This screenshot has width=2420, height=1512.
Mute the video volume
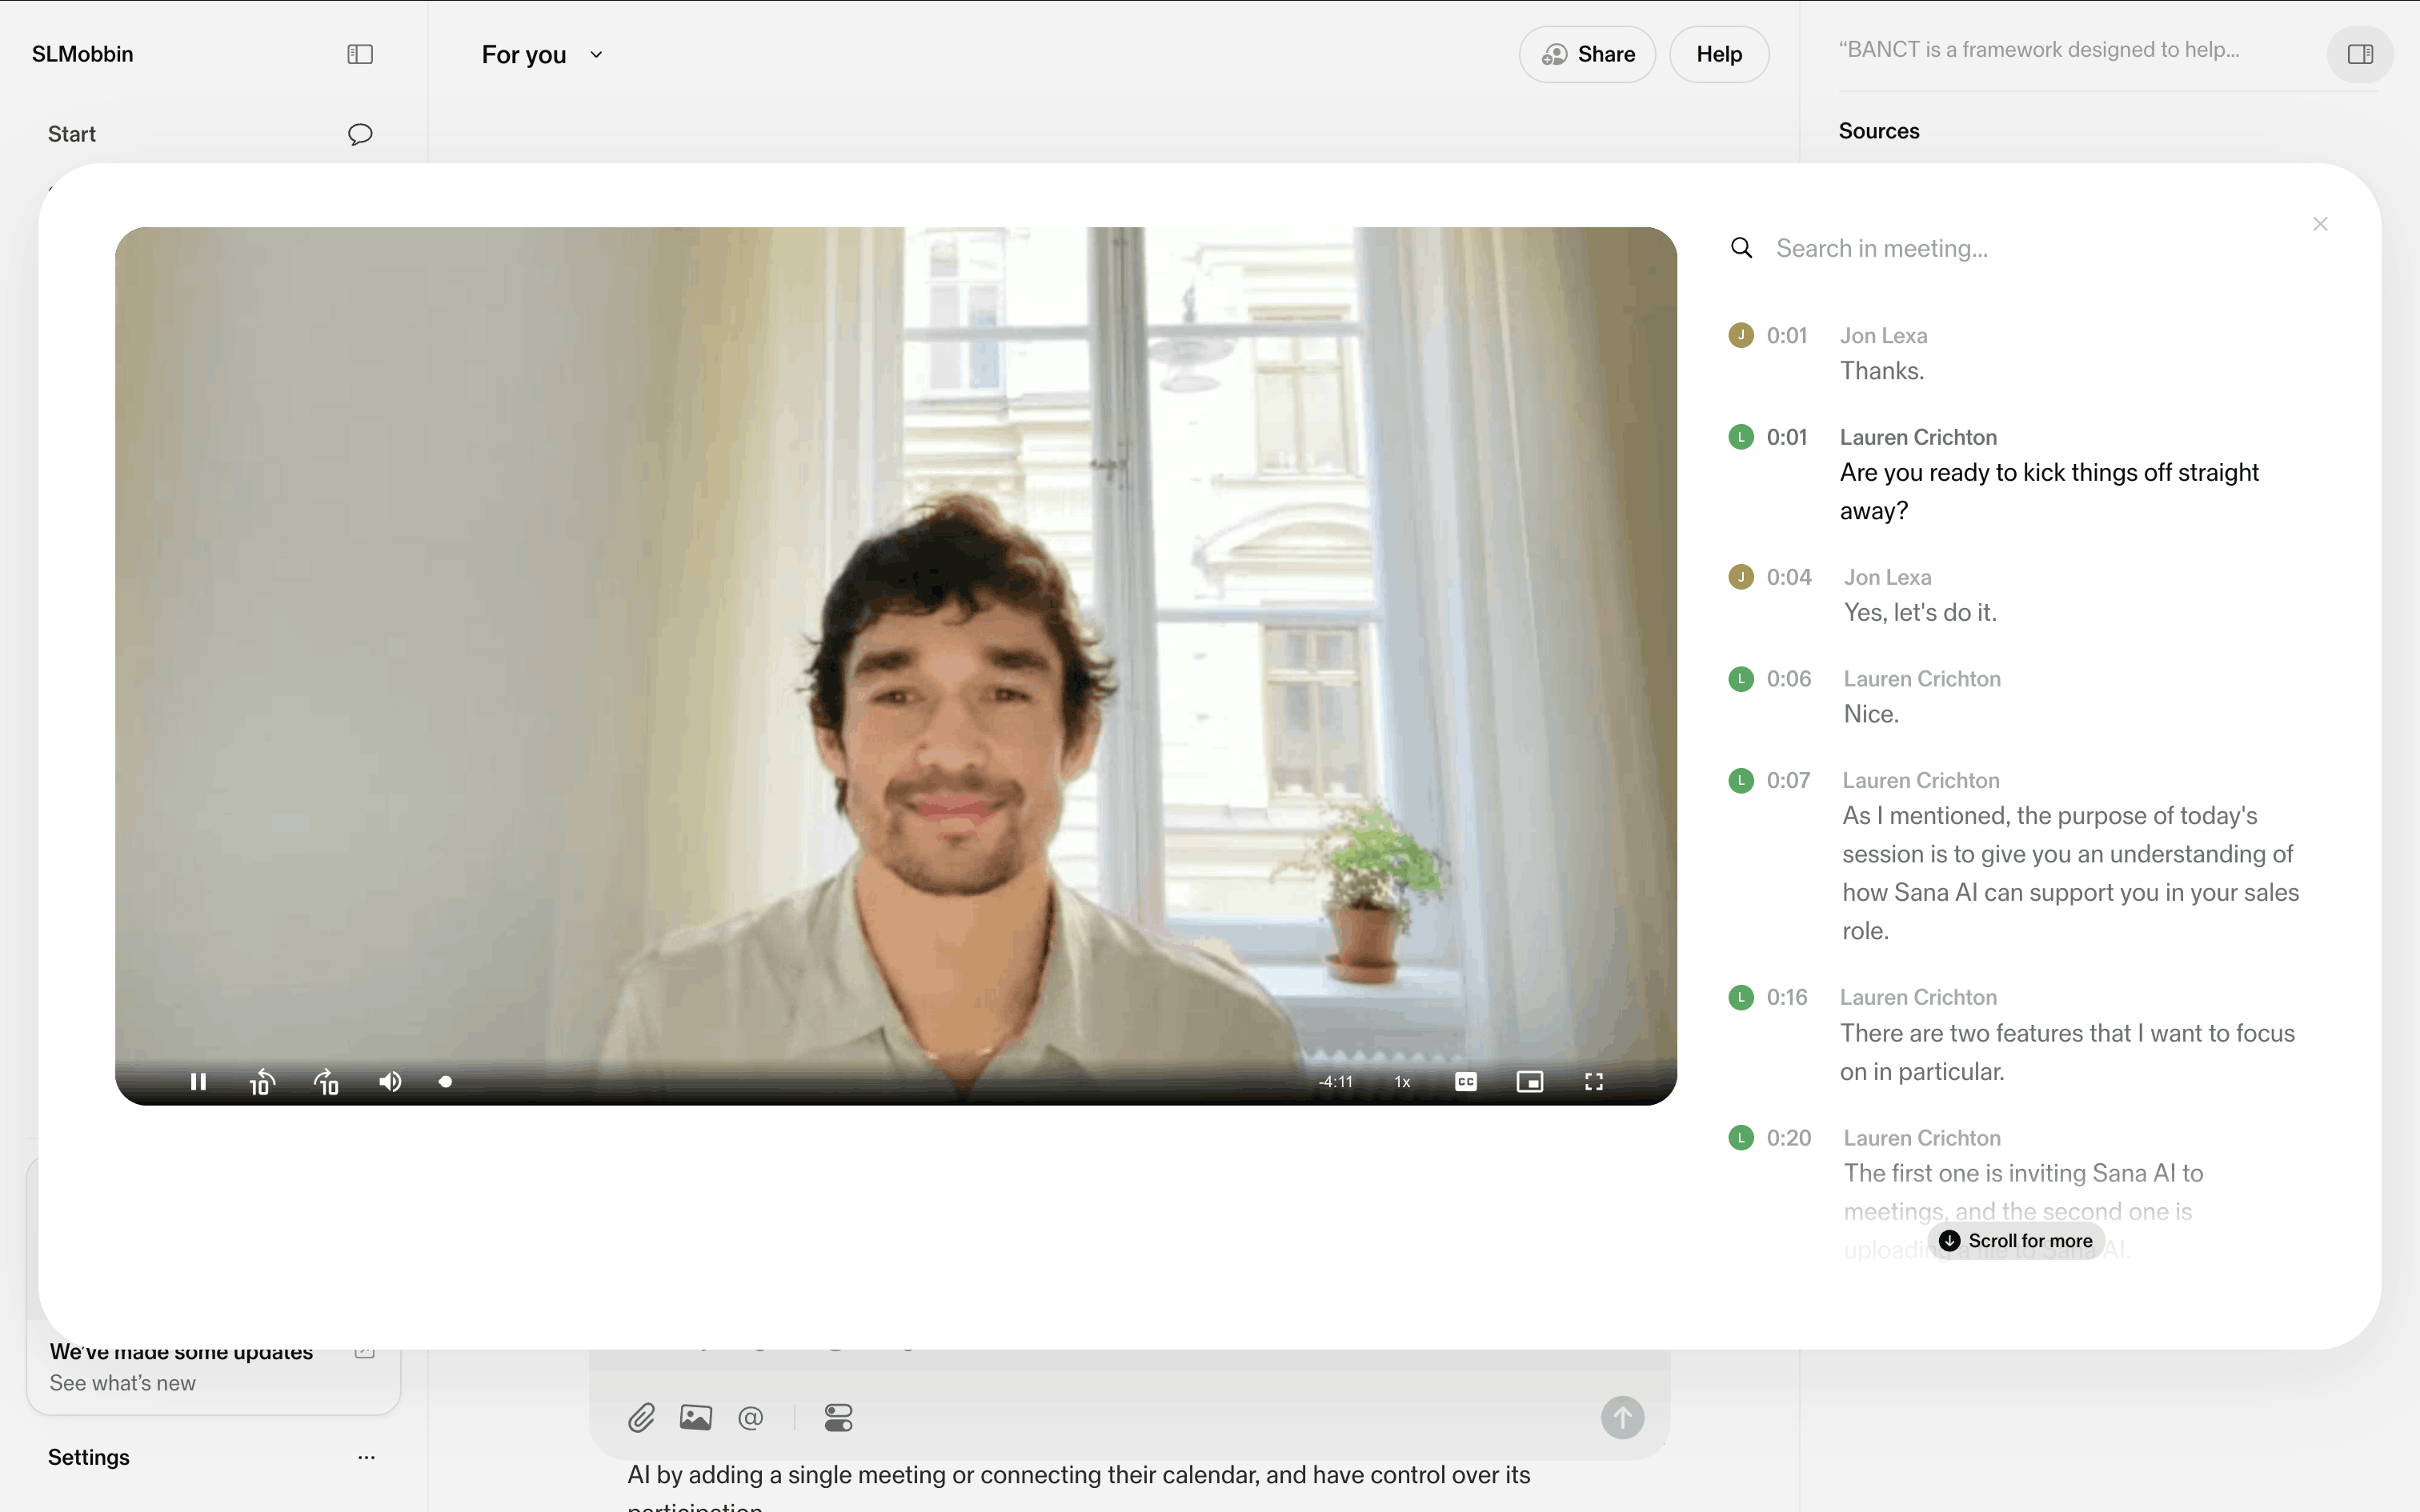(390, 1082)
